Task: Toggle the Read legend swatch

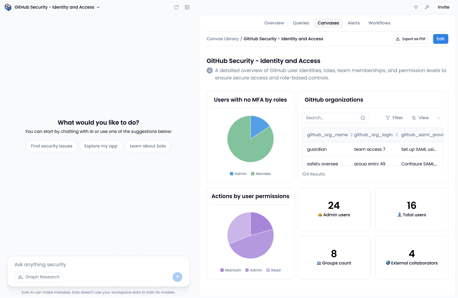Action: [268, 270]
